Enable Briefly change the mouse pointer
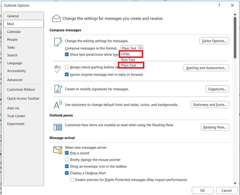The height and width of the screenshot is (195, 240). click(x=67, y=160)
